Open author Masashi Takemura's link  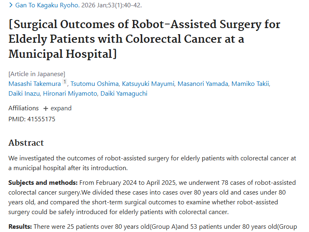point(35,84)
